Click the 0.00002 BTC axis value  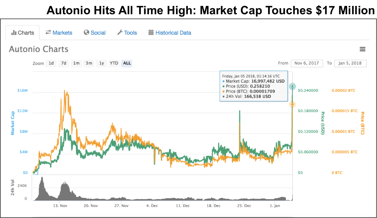pos(344,90)
